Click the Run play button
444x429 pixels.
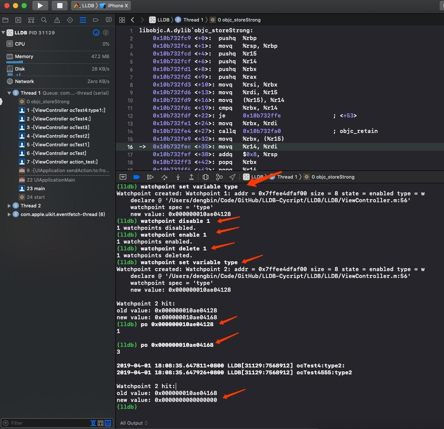tap(40, 5)
